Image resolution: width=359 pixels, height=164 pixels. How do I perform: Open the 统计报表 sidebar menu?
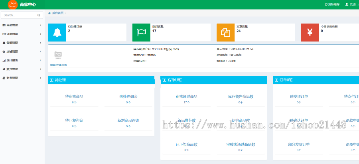[x=22, y=60]
